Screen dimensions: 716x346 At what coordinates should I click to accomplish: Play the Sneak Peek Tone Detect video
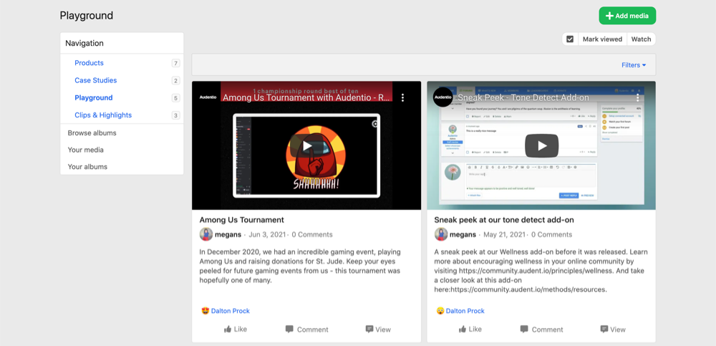[x=541, y=146]
